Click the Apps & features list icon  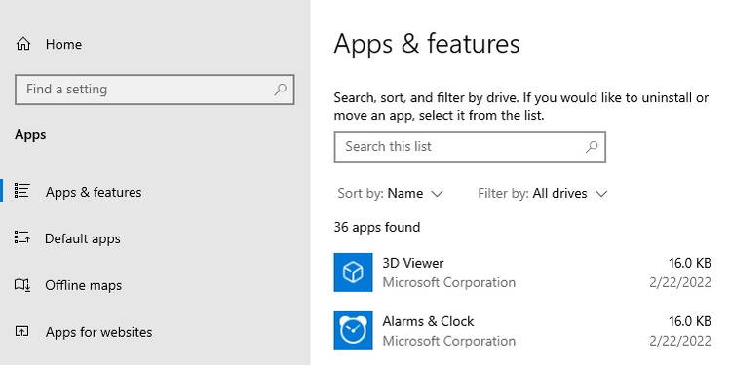tap(21, 191)
